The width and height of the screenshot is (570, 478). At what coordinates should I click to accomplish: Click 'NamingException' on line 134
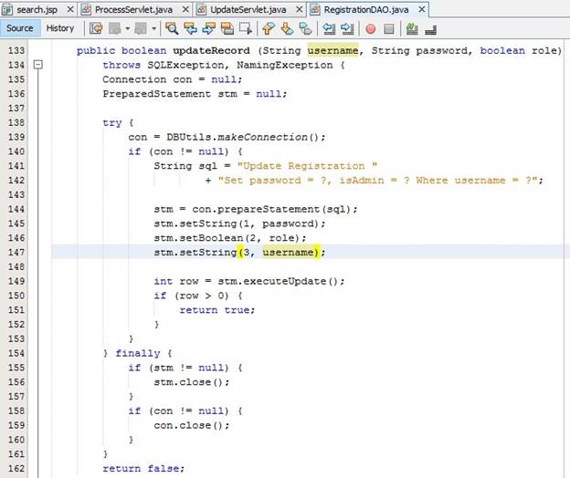point(285,65)
